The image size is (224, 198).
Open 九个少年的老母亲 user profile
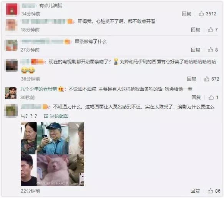click(x=38, y=89)
